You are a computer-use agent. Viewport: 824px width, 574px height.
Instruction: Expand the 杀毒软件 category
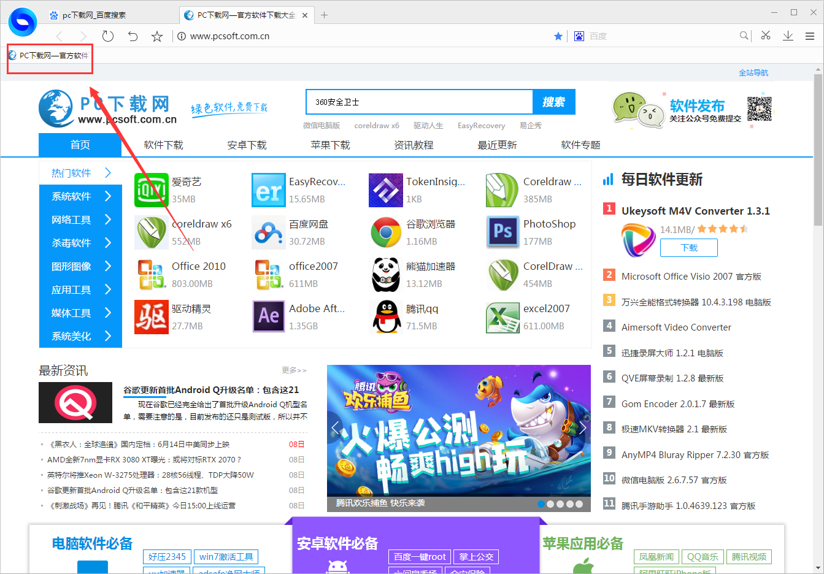point(80,243)
